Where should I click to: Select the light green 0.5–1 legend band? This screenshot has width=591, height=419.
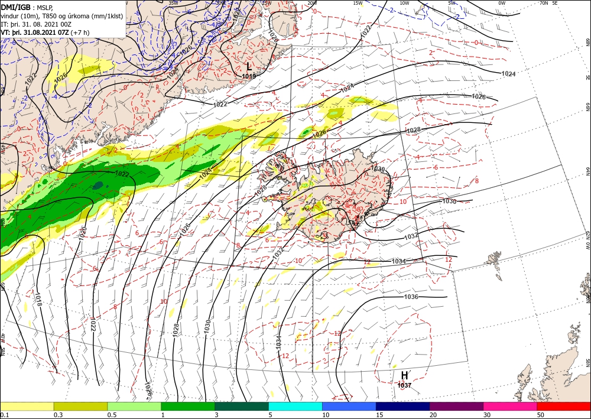tap(134, 406)
